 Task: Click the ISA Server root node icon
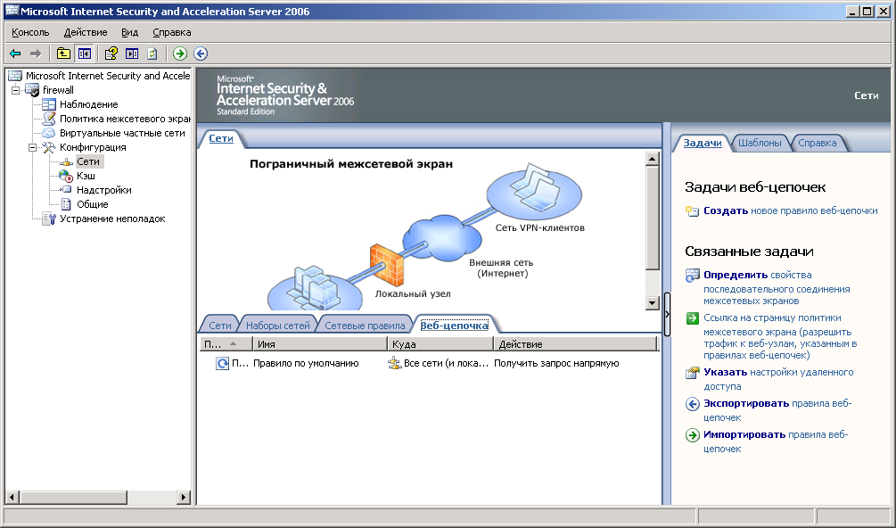(15, 76)
